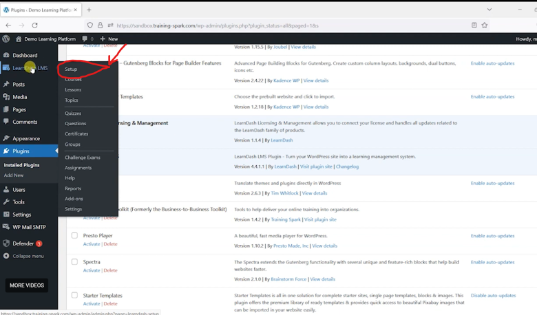The width and height of the screenshot is (537, 315).
Task: Click the Tools wrench icon
Action: coord(6,202)
